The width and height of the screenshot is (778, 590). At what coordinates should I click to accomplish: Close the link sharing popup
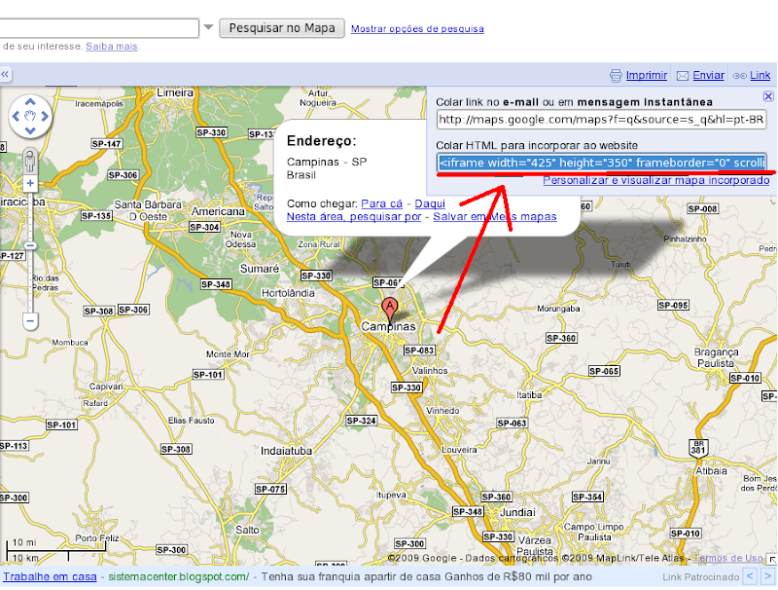coord(768,96)
